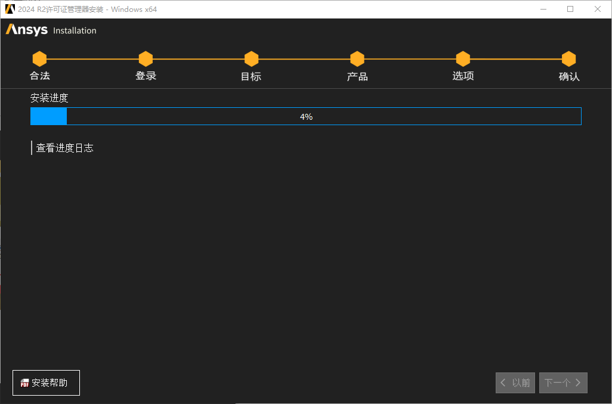Click the Ansys app icon in title bar
Screen dimensions: 612x404
tap(10, 9)
